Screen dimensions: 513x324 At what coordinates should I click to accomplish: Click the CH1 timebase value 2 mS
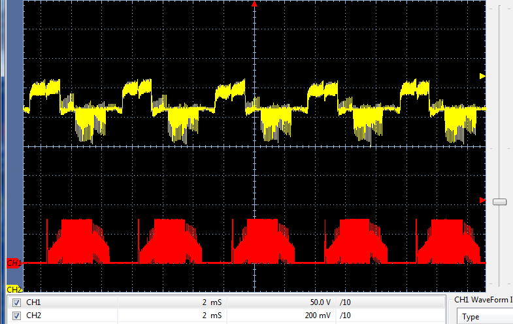[212, 302]
